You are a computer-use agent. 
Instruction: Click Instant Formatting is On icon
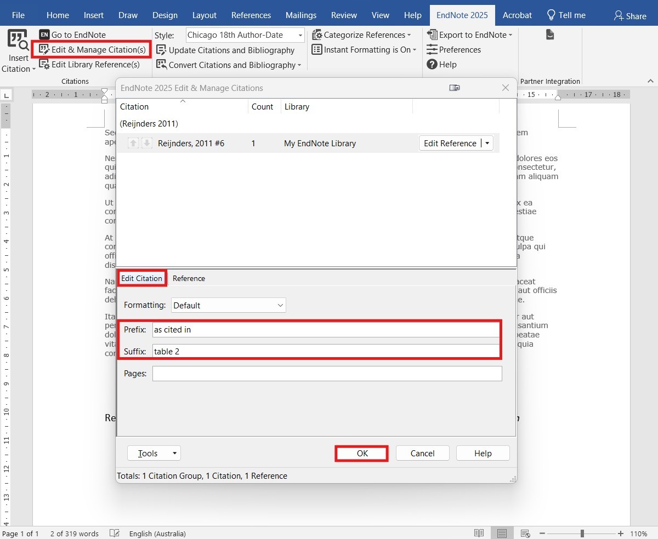(x=317, y=50)
